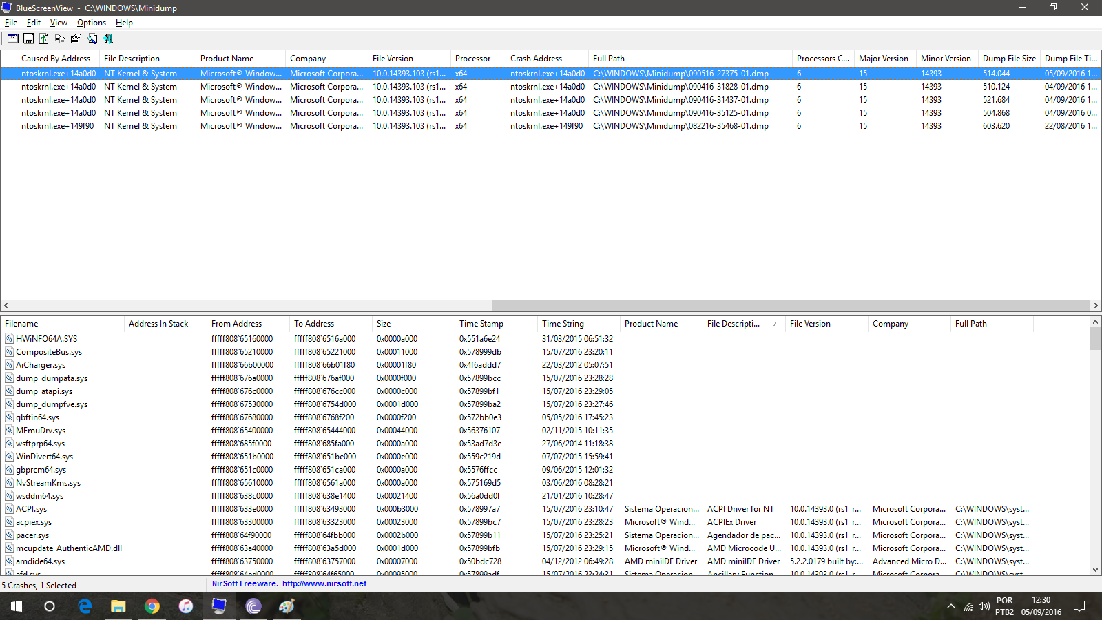Open Advanced Options toolbar icon
Viewport: 1102px width, 620px height.
(x=13, y=39)
